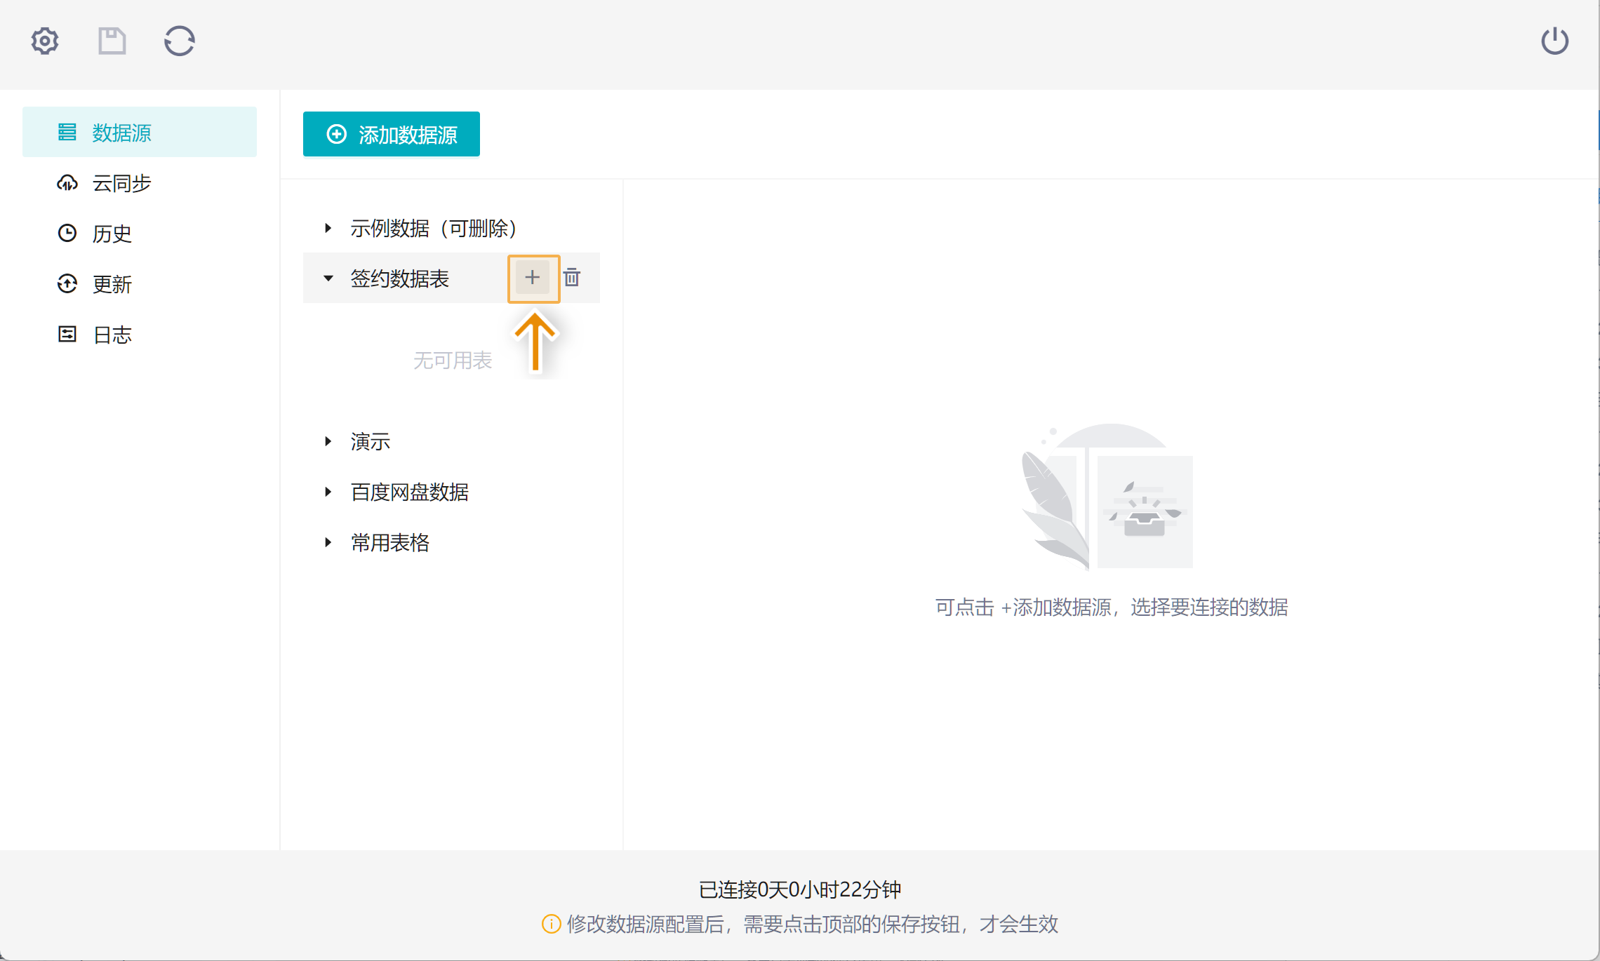The image size is (1600, 961).
Task: Click the 云同步 cloud icon
Action: coord(67,183)
